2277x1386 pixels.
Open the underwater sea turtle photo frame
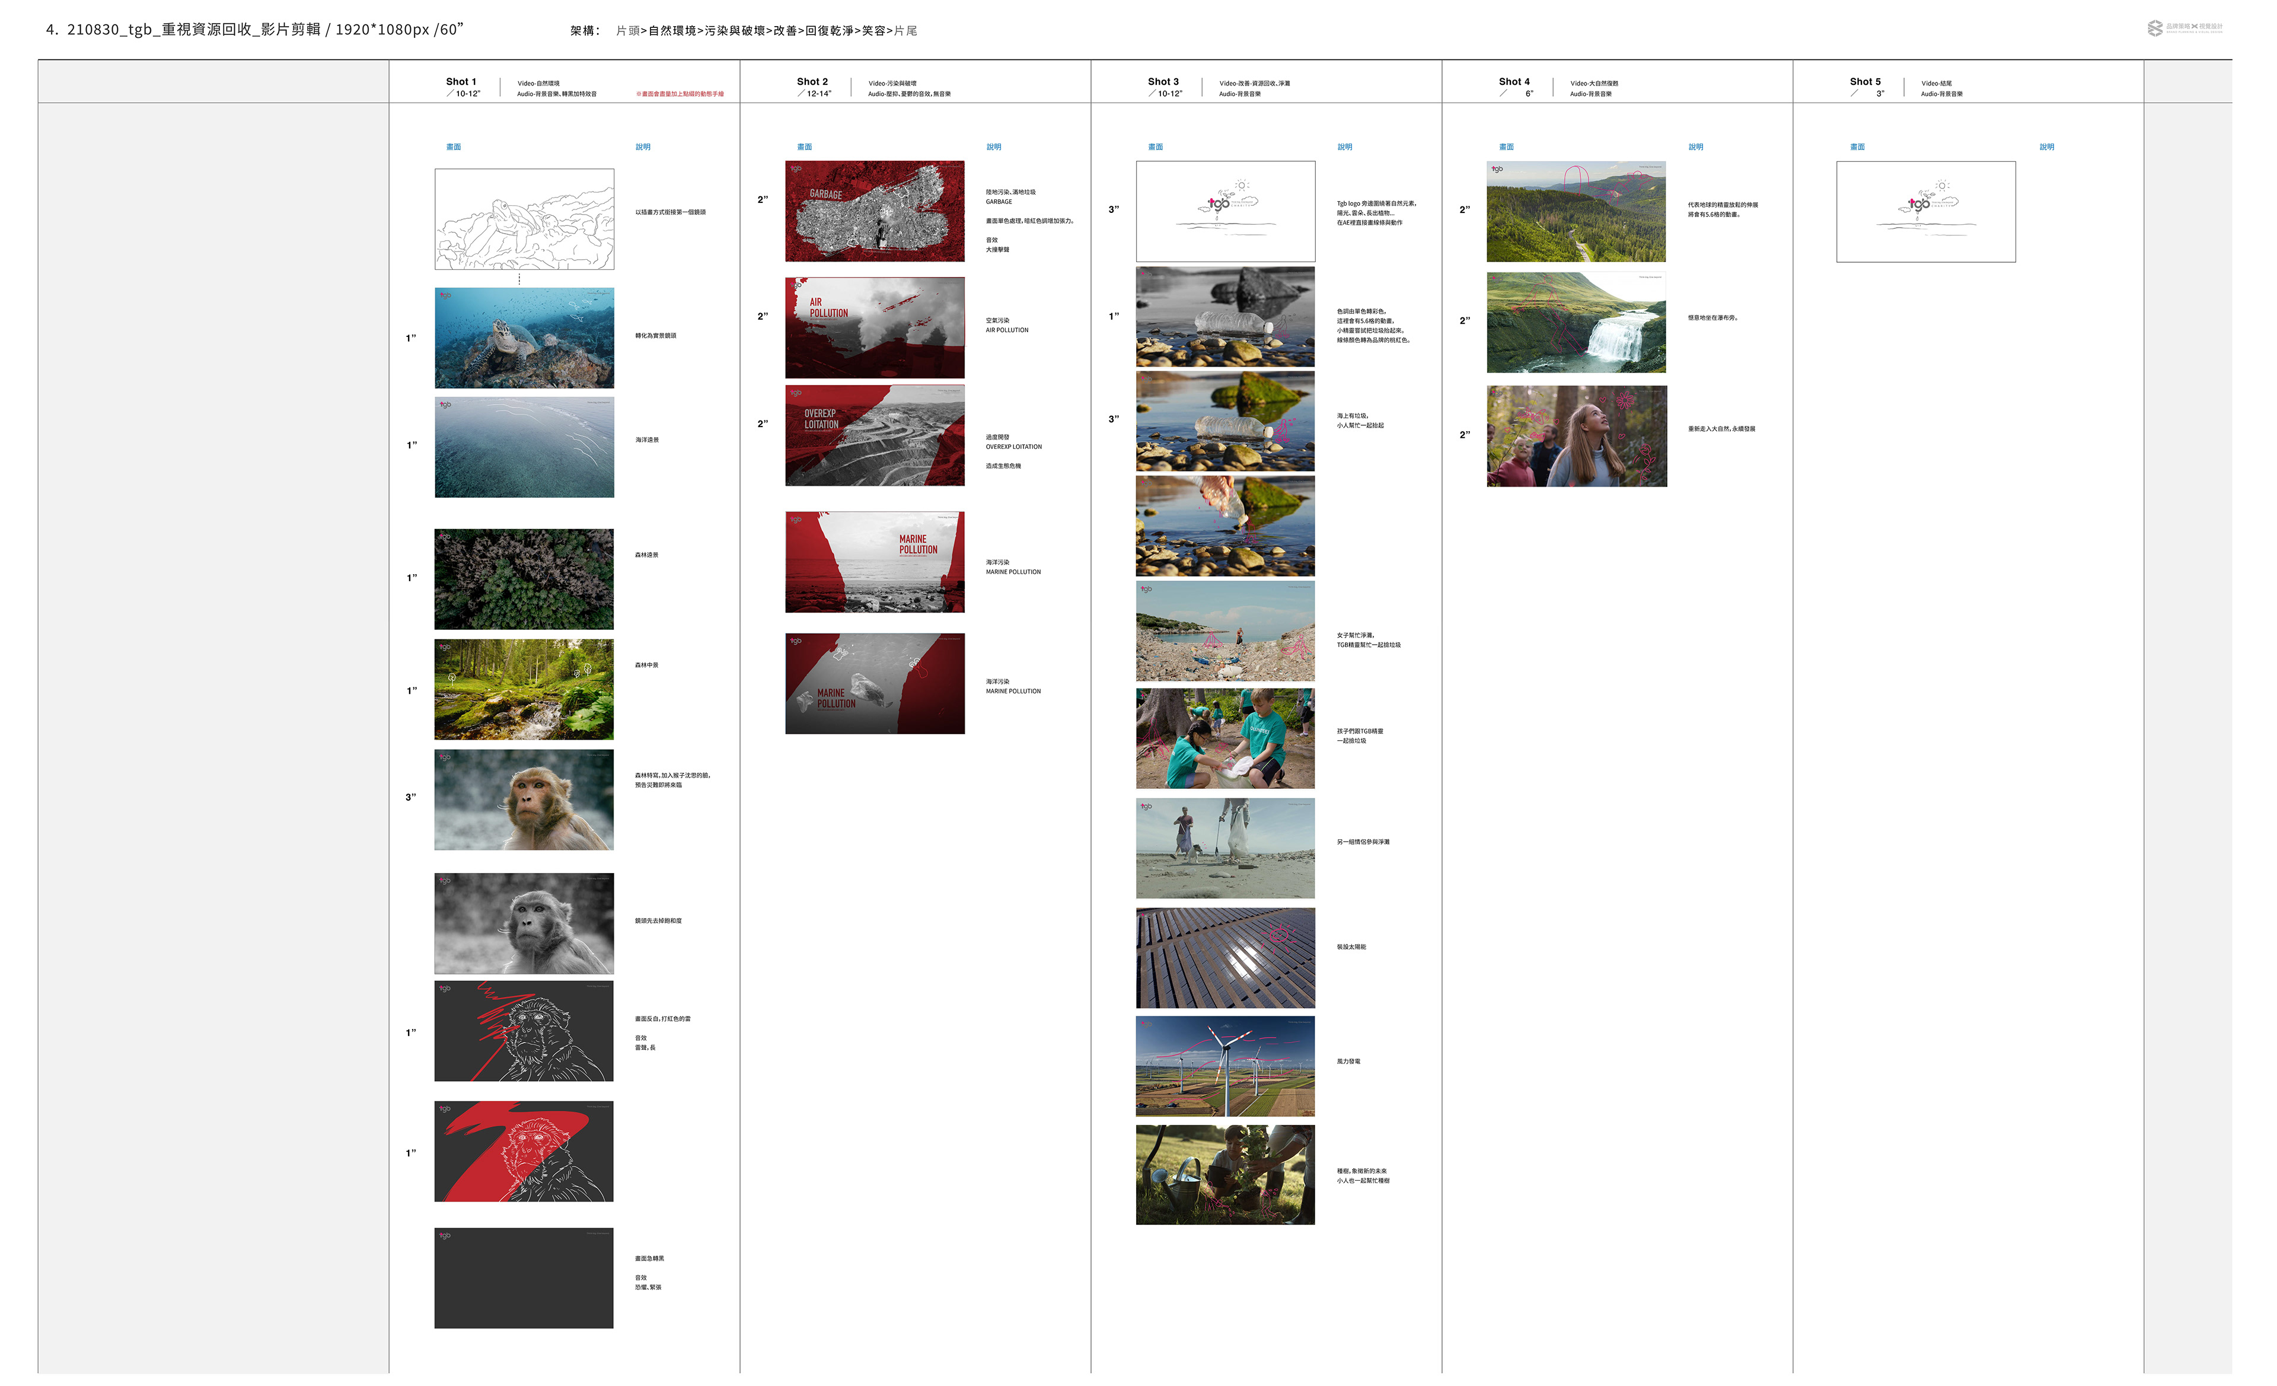[x=524, y=338]
